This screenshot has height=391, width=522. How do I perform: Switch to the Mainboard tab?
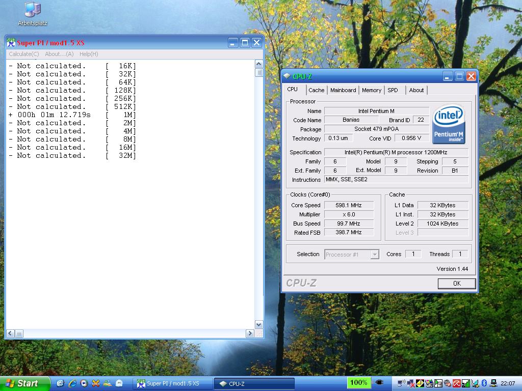click(343, 90)
